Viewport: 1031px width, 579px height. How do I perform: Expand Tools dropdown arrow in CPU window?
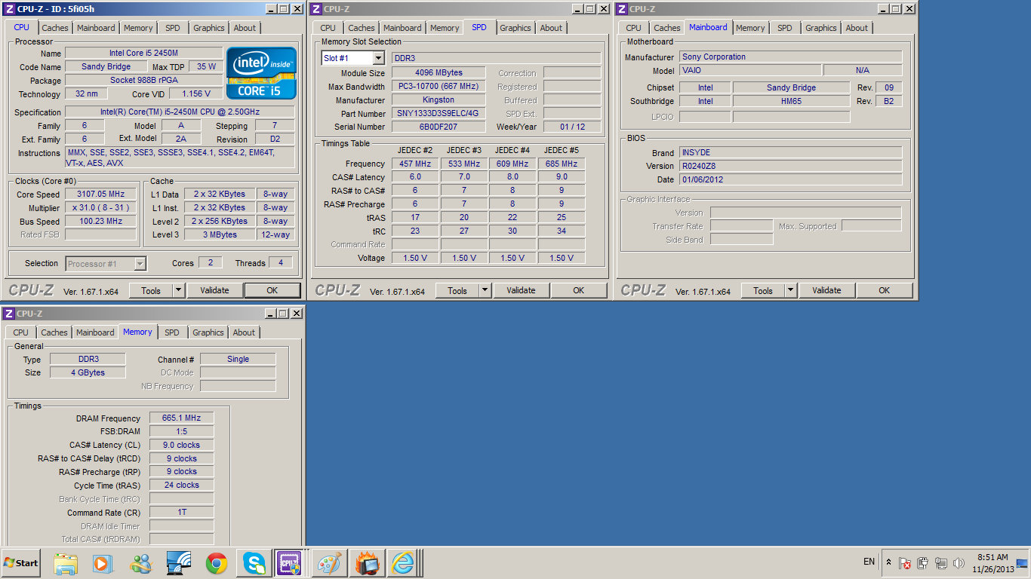178,290
